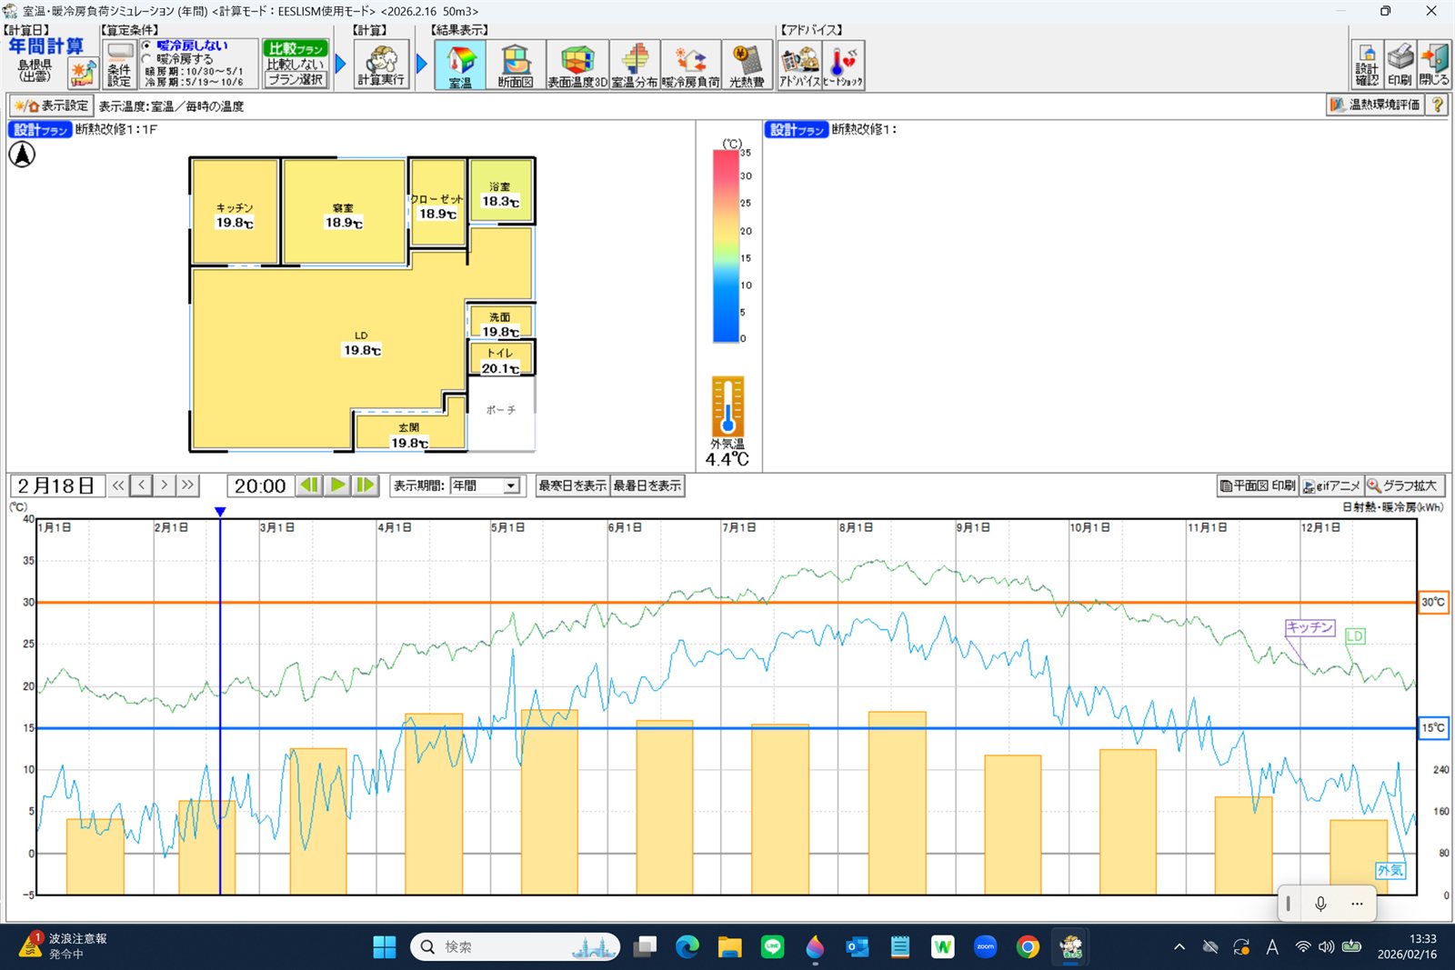Screen dimensions: 1455x970
Task: Click the 外気 legend label on graph
Action: click(1390, 870)
